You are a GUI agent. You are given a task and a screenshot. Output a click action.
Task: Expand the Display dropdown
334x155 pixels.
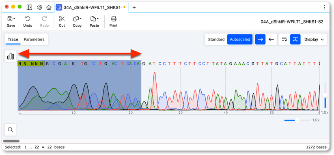(x=314, y=39)
